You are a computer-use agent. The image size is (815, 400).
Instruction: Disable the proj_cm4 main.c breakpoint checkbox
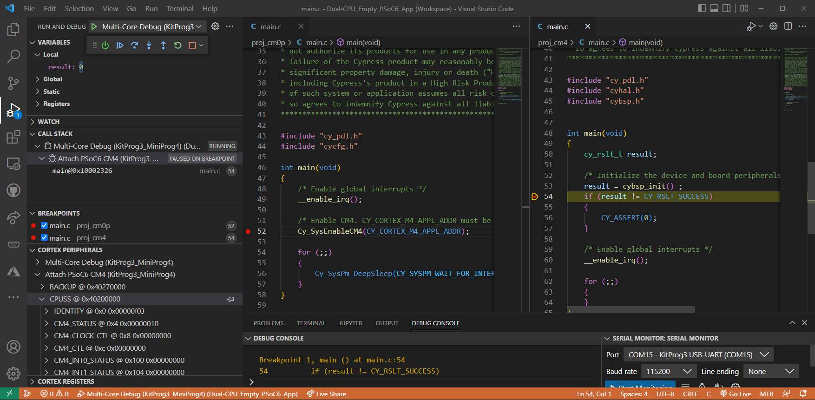[44, 238]
